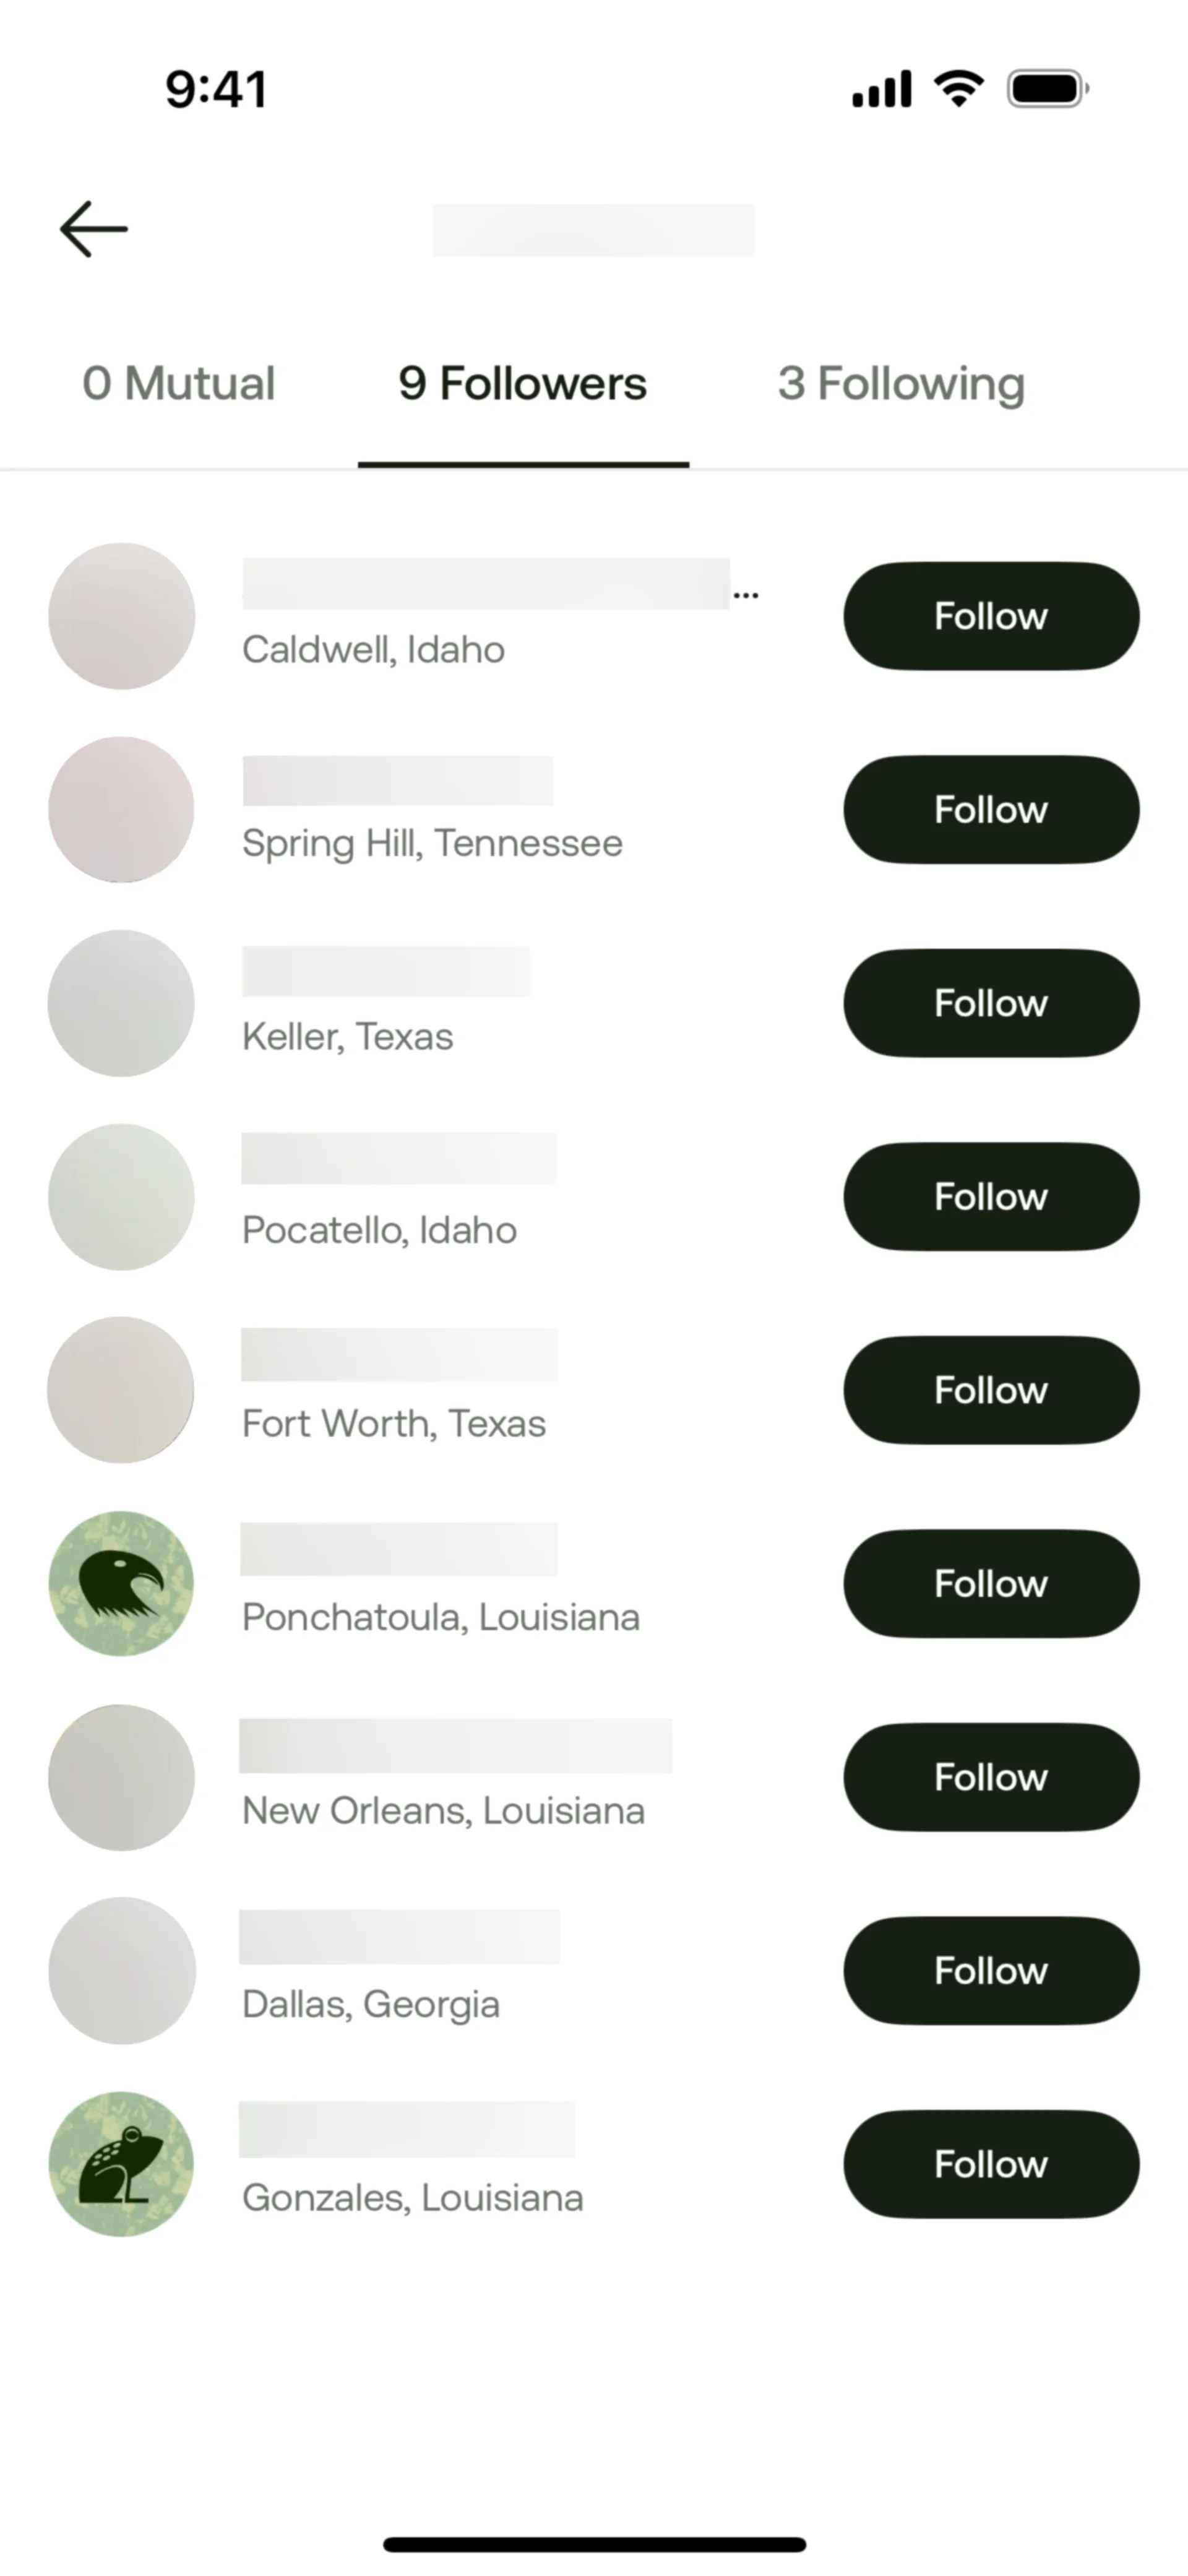Select the Pocatello, Idaho follower's avatar
The image size is (1188, 2576).
pos(121,1197)
